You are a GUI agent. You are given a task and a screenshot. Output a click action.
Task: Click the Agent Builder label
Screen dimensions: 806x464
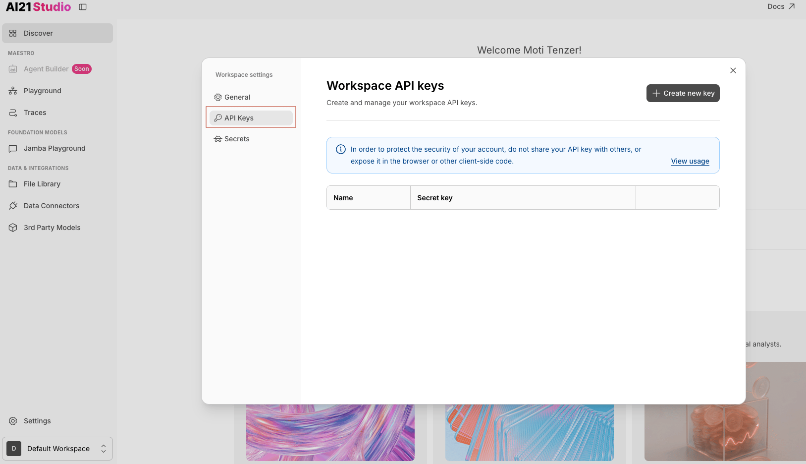click(x=46, y=69)
